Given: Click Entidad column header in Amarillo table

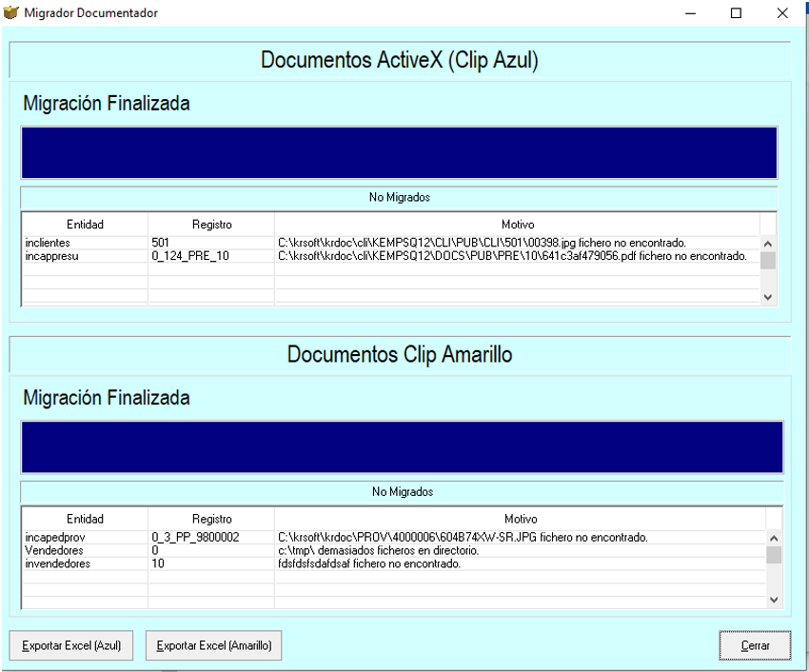Looking at the screenshot, I should pyautogui.click(x=85, y=519).
